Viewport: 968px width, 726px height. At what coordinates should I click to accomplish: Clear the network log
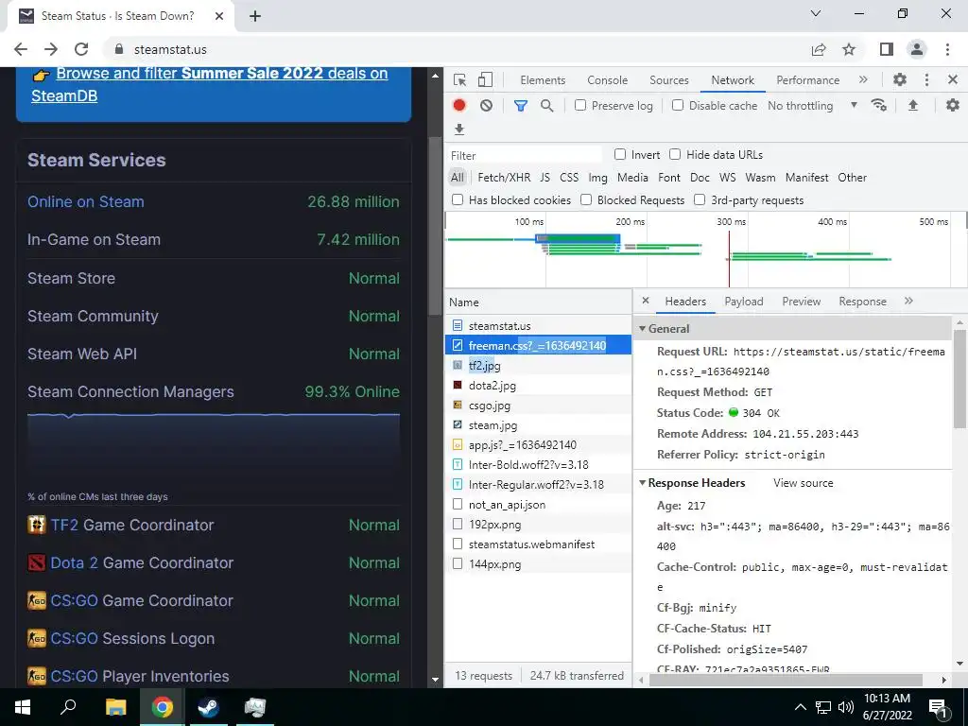pyautogui.click(x=487, y=106)
